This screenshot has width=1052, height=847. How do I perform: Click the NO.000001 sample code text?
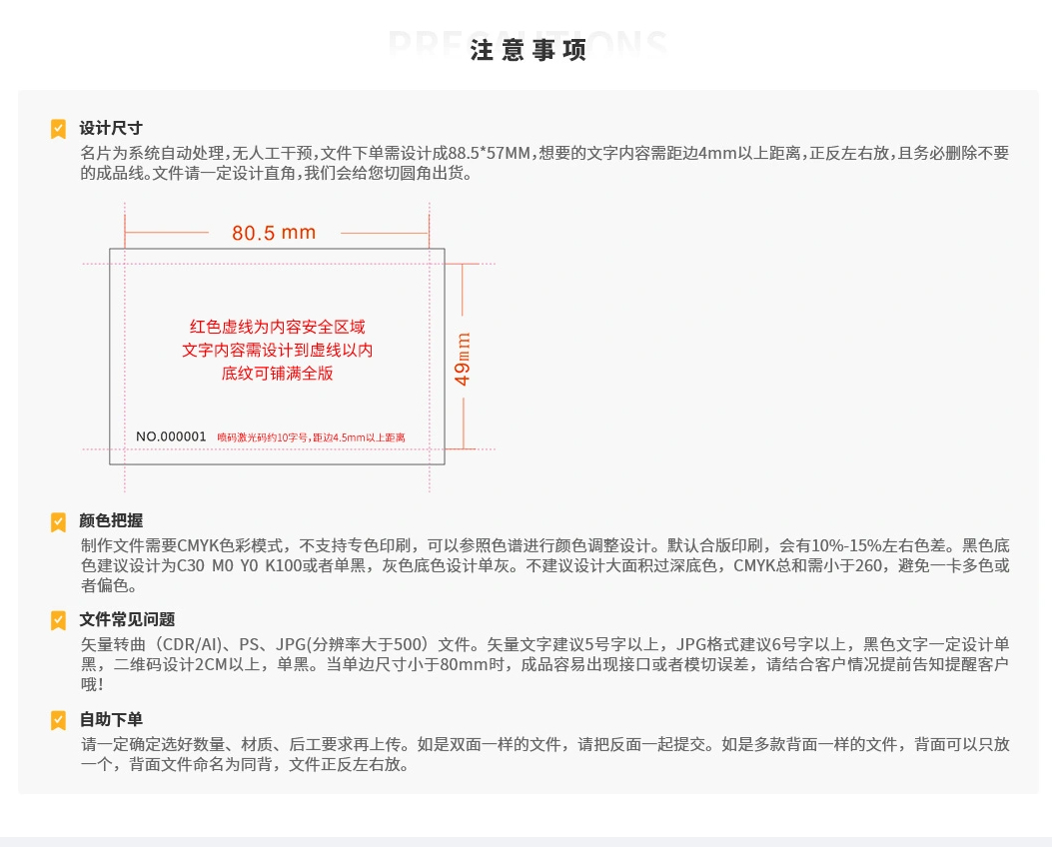pos(171,436)
